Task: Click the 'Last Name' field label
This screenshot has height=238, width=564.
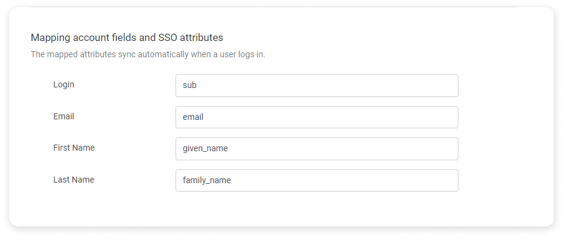Action: pyautogui.click(x=74, y=180)
